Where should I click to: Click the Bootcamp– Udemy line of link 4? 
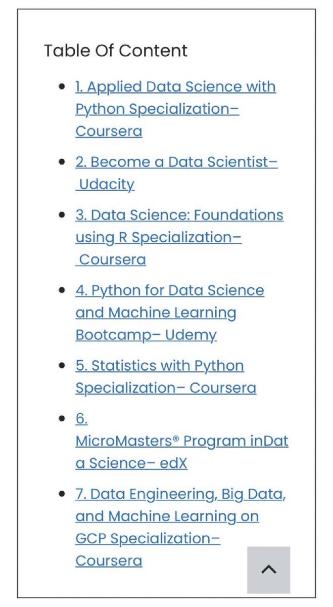(x=146, y=335)
